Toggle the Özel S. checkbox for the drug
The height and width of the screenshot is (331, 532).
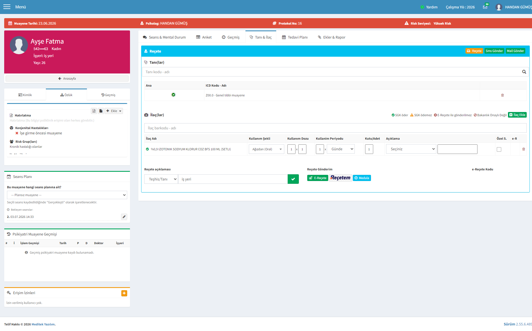499,149
